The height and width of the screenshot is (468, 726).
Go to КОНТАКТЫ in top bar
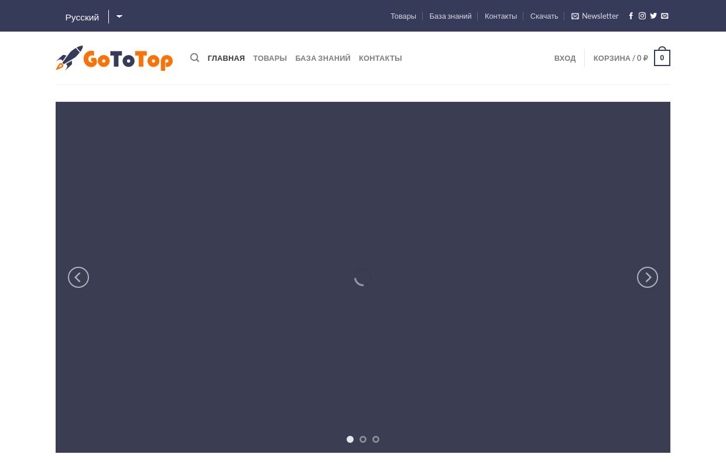point(501,16)
